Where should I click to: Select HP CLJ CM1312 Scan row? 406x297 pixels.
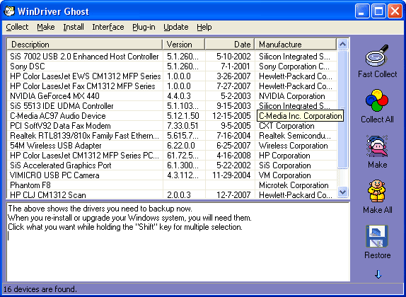[x=172, y=194]
